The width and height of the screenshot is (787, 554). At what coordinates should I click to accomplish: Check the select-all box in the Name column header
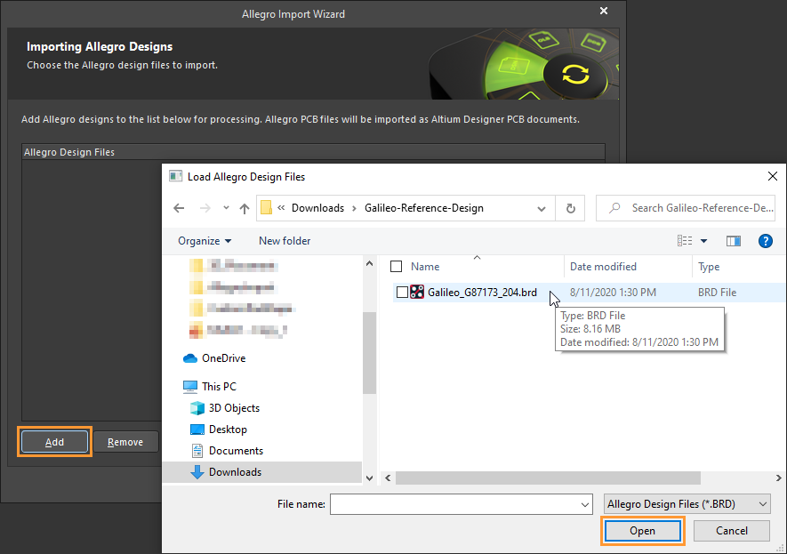coord(395,266)
